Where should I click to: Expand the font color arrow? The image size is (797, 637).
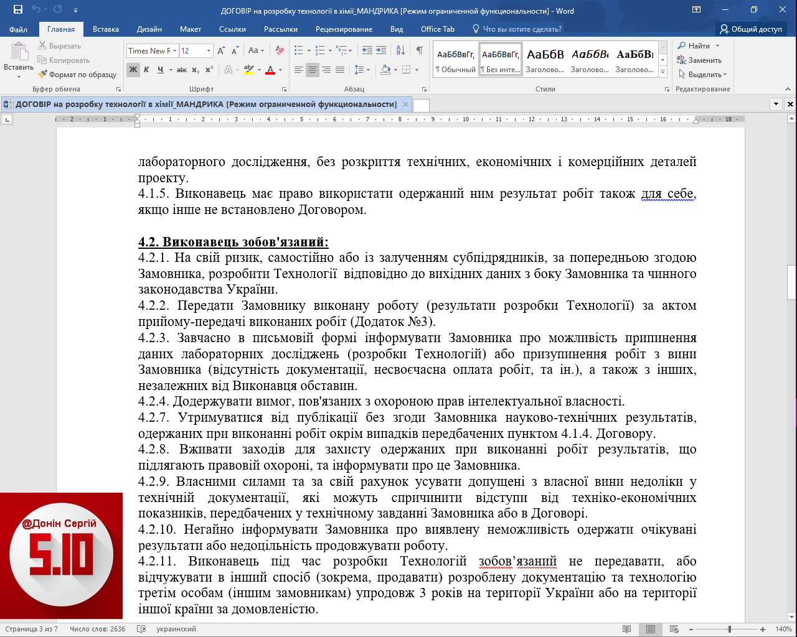click(x=280, y=70)
